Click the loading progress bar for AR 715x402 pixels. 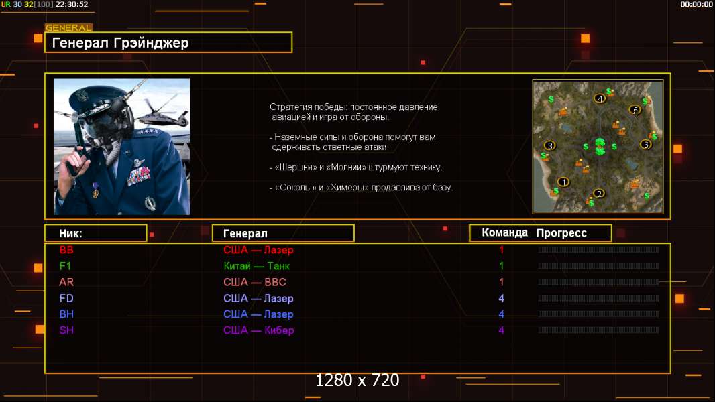click(x=598, y=282)
